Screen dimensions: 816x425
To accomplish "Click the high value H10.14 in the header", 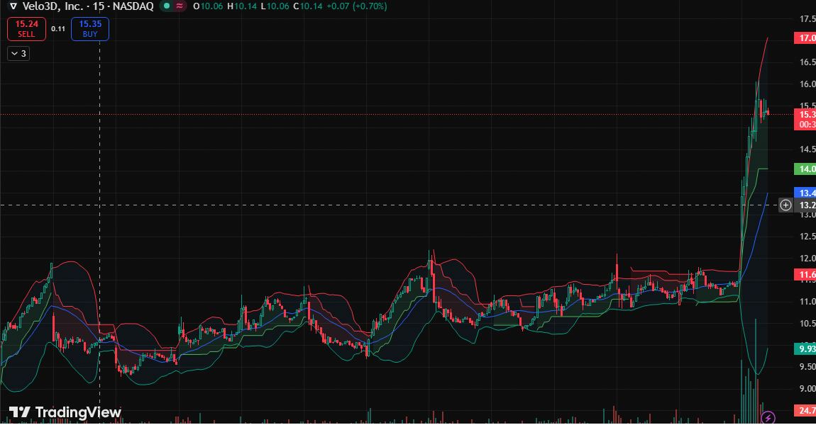I will pos(242,6).
